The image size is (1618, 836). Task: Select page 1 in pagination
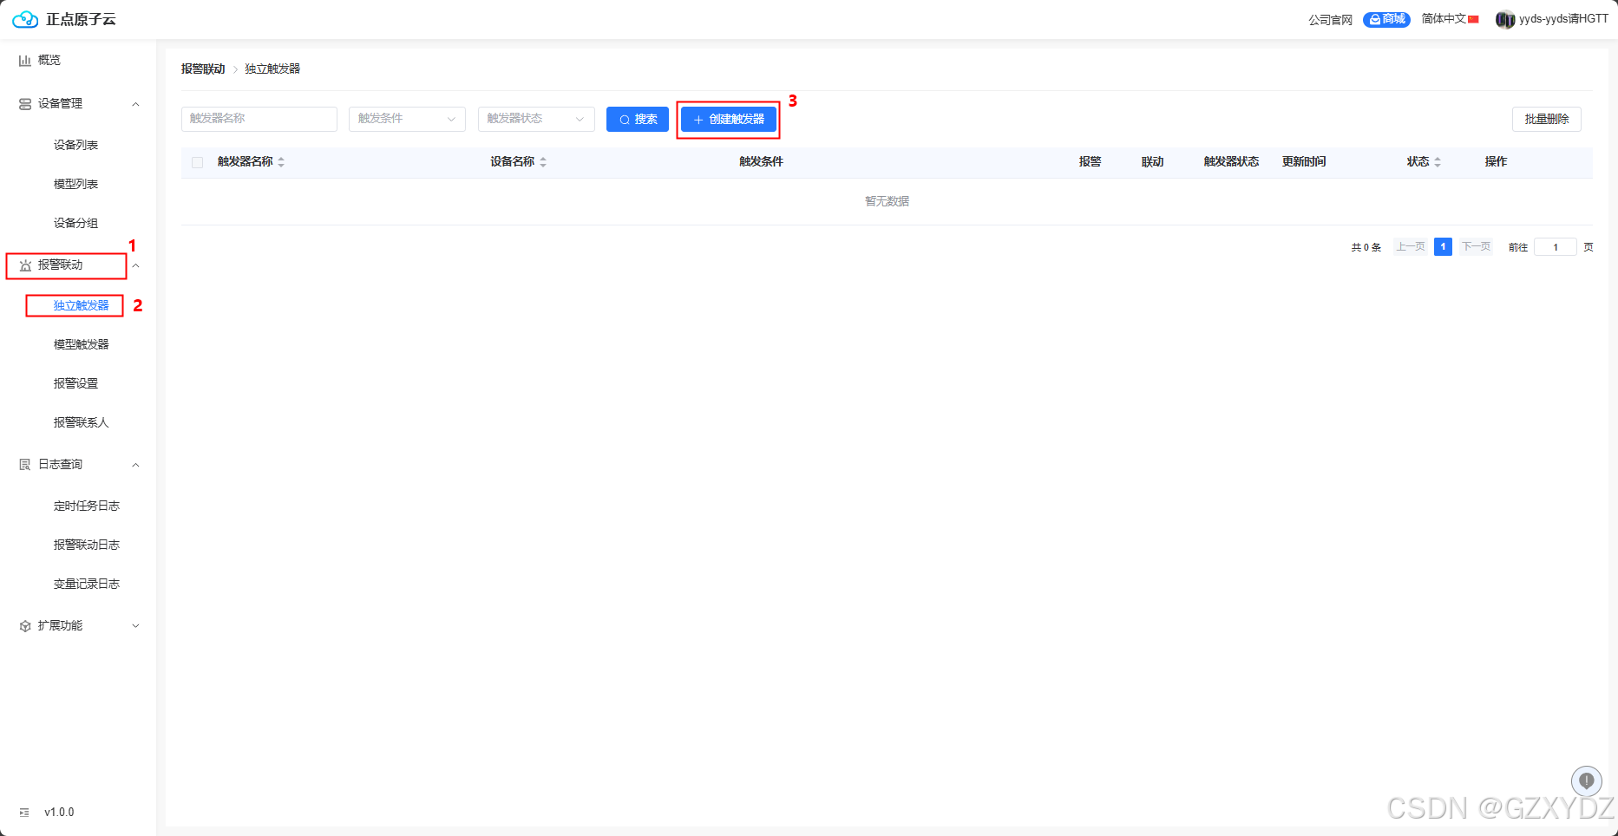[x=1443, y=247]
